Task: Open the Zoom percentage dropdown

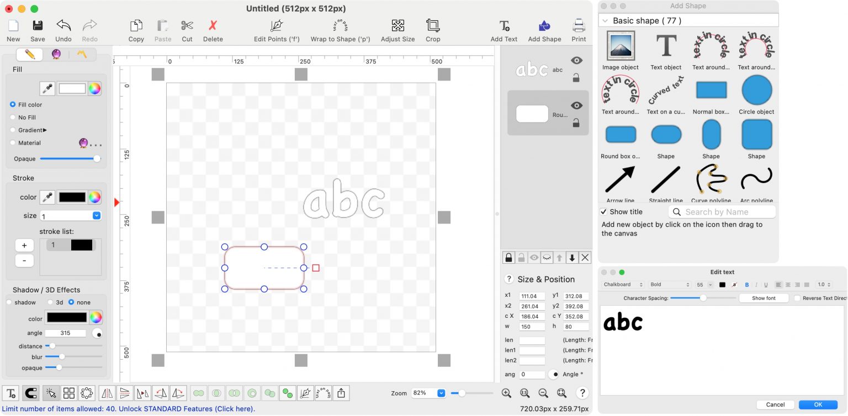Action: point(441,393)
